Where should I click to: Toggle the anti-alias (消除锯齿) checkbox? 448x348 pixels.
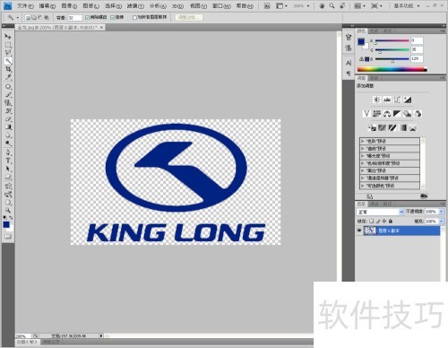[x=88, y=18]
